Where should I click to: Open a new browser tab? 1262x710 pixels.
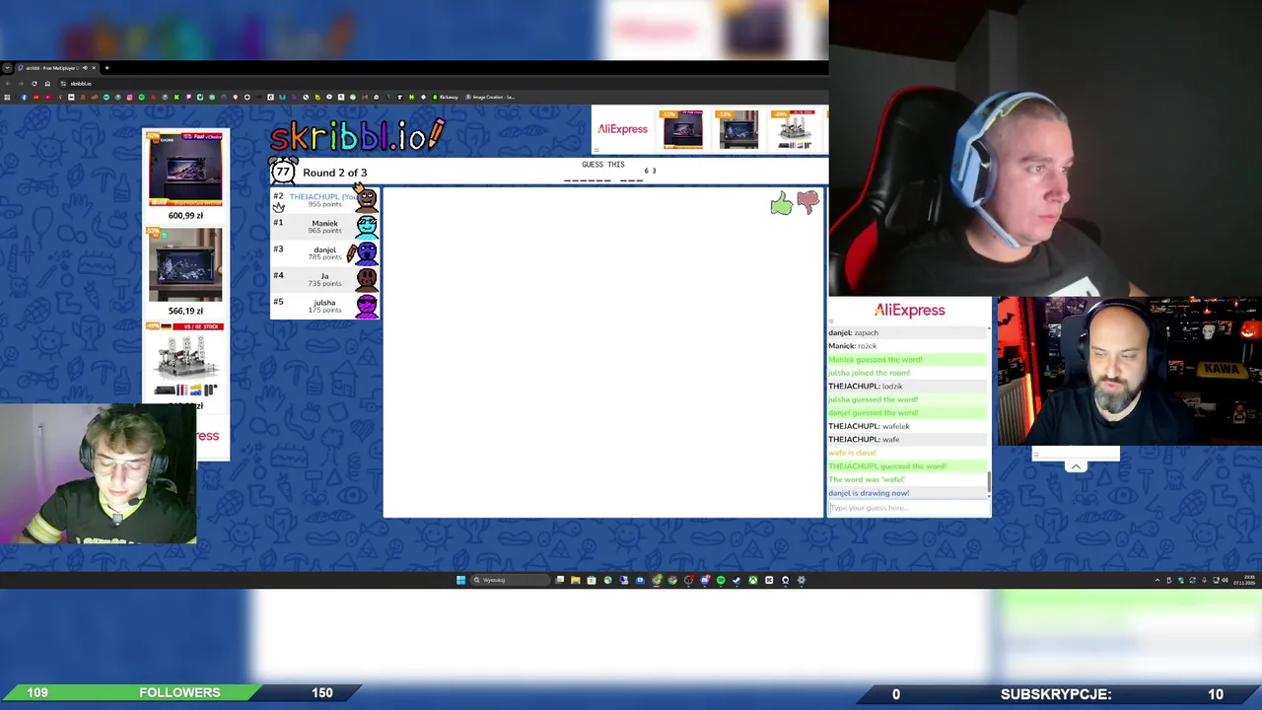(106, 68)
